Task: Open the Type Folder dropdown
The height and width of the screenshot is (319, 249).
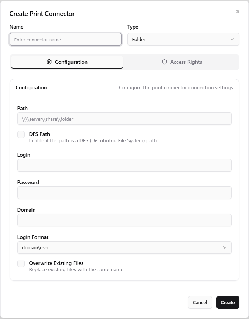Action: click(x=183, y=39)
